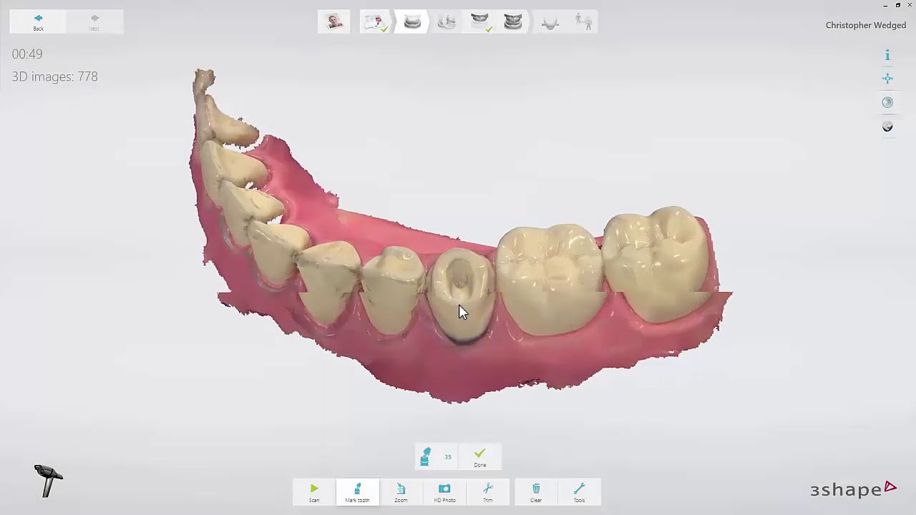Screen dimensions: 916x515
Task: Select tooth 35 marker button
Action: (437, 457)
